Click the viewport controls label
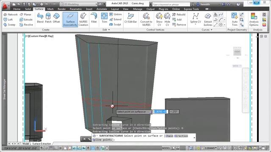Screen dimensions: 271x152 27,36
